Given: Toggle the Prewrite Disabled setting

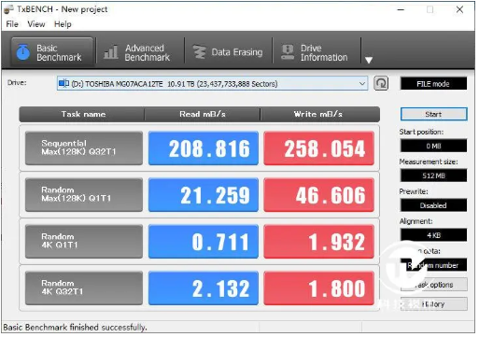Looking at the screenshot, I should click(434, 205).
